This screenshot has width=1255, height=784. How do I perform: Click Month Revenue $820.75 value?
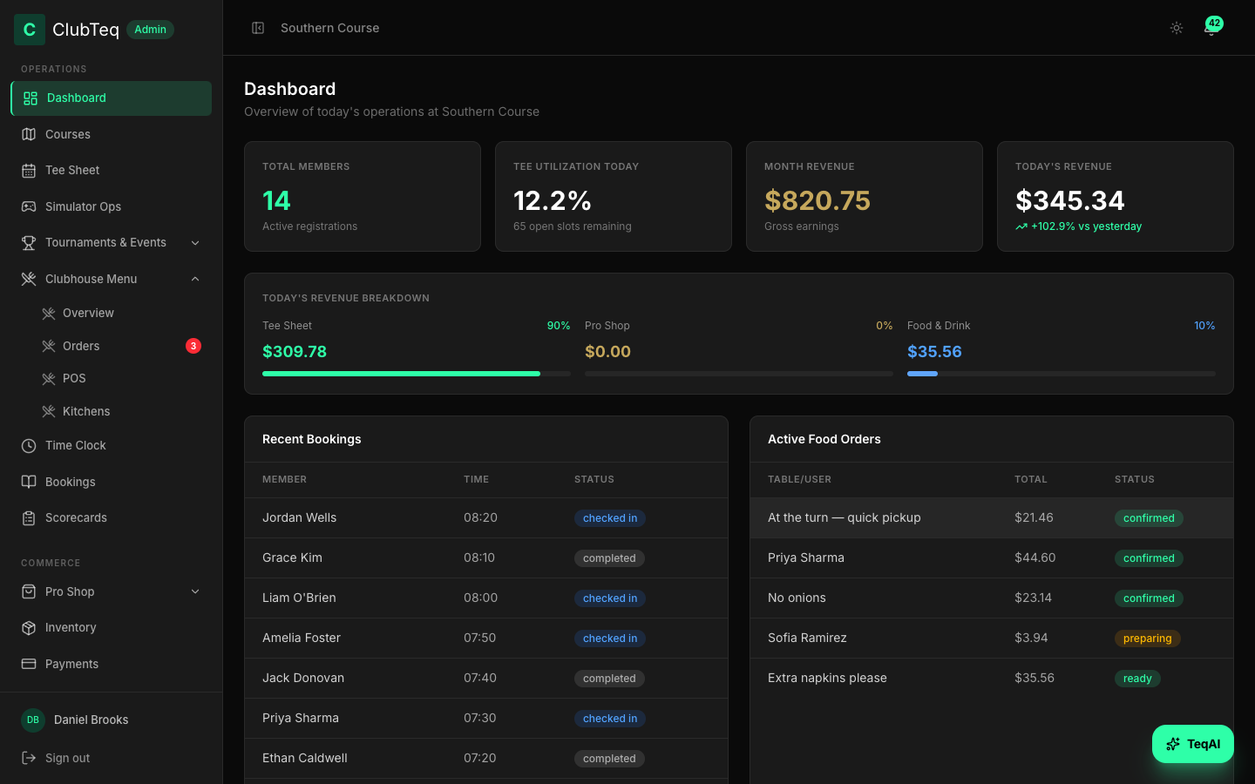pyautogui.click(x=817, y=201)
